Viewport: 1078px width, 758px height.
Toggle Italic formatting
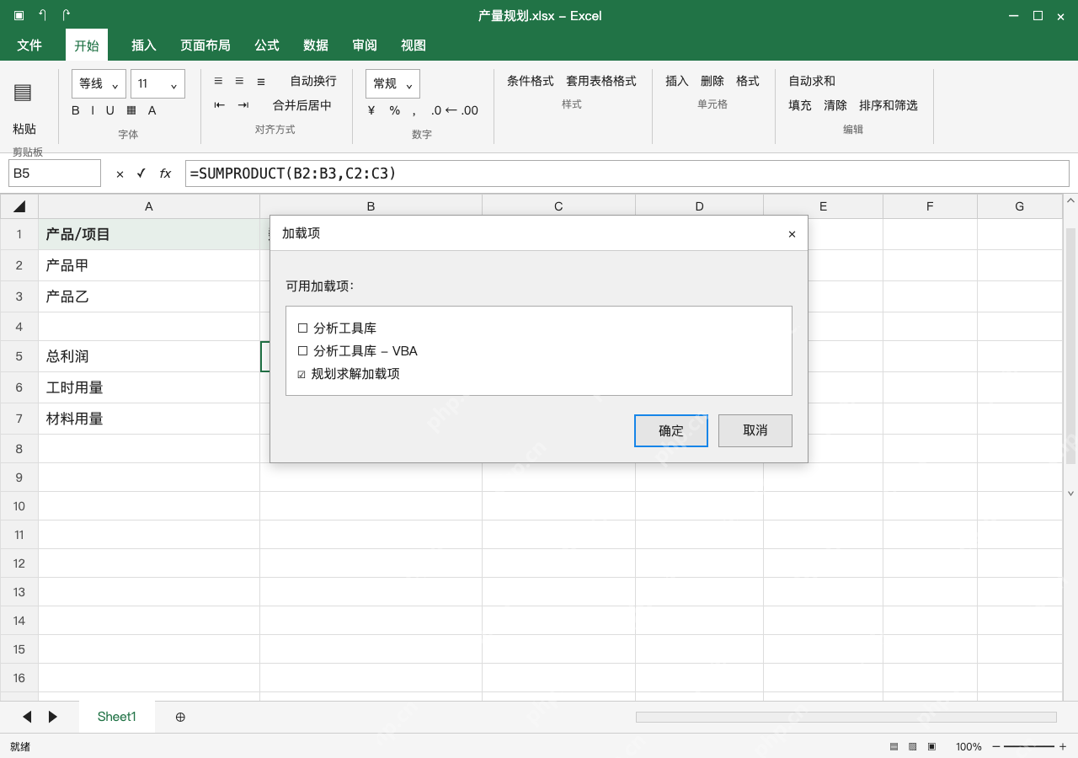click(x=92, y=110)
